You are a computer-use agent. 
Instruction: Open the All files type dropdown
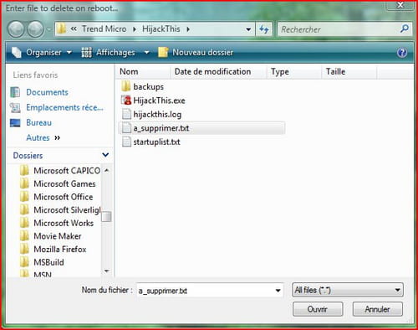pos(348,290)
